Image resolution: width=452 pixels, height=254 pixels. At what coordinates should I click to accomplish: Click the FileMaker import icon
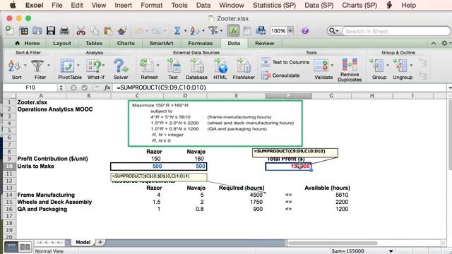click(244, 66)
